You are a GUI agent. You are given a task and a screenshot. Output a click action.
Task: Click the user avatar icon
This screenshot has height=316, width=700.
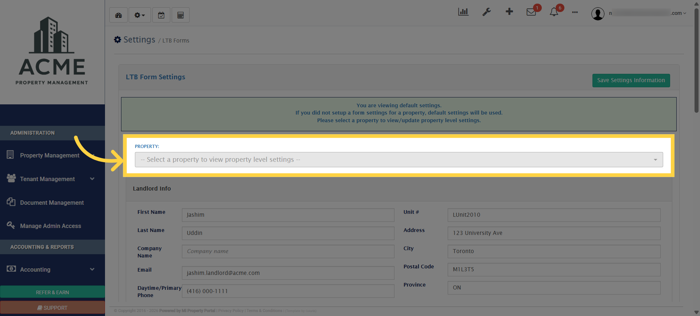pyautogui.click(x=598, y=14)
